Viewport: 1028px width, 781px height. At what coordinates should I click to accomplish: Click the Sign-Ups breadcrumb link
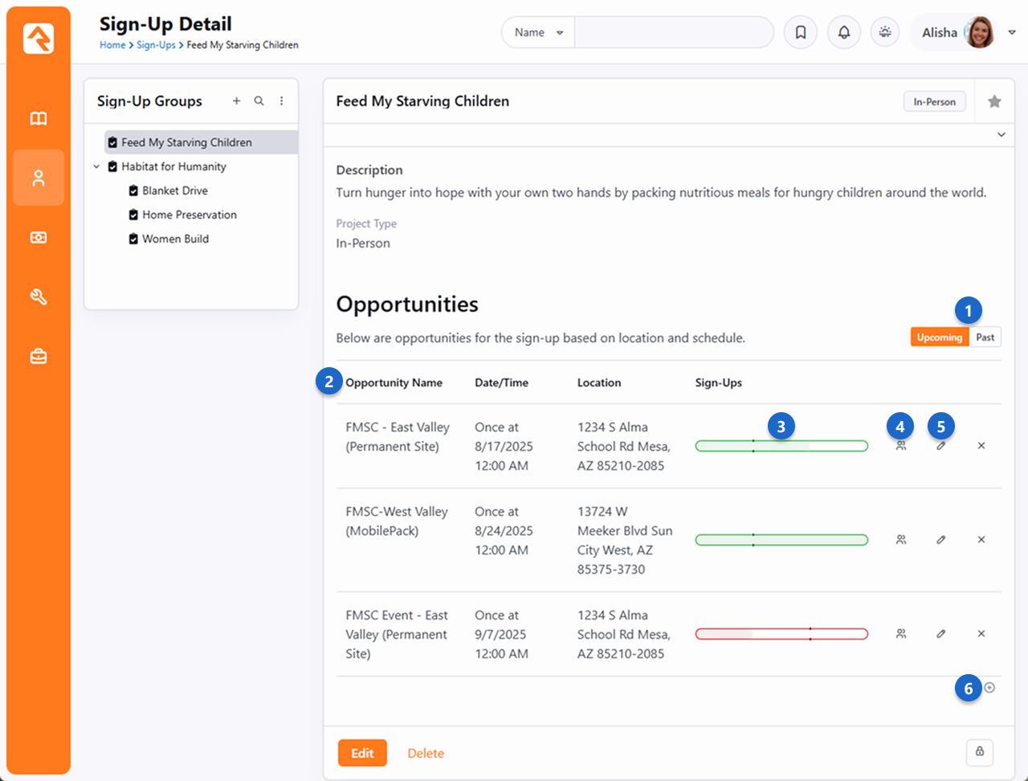156,45
